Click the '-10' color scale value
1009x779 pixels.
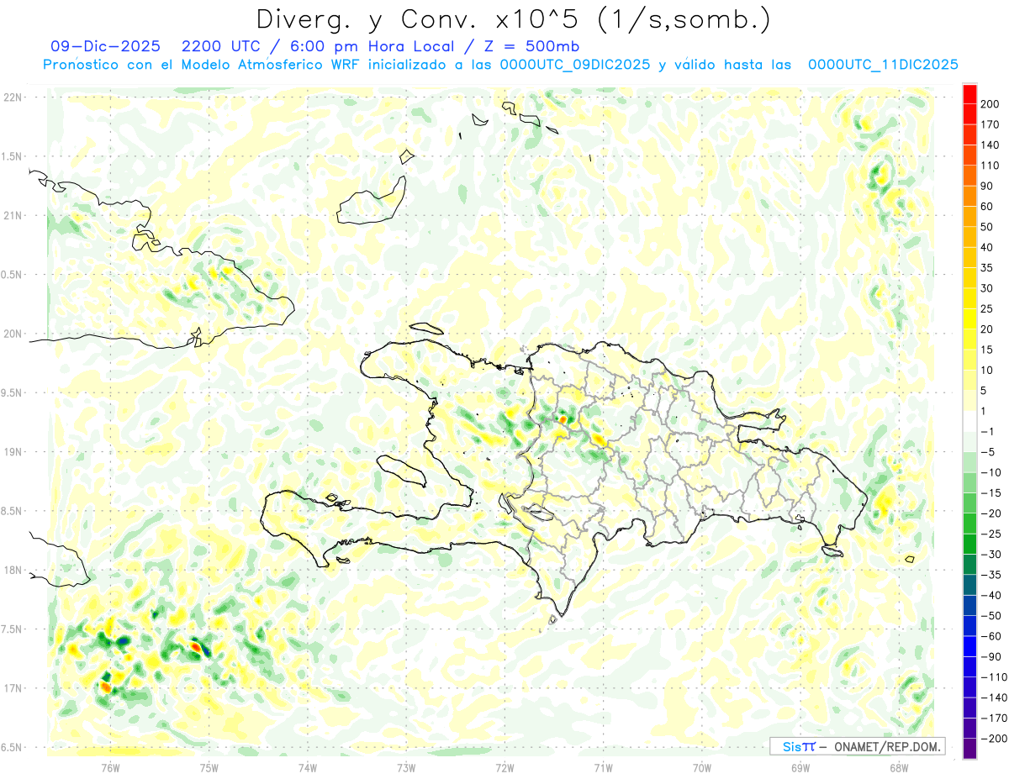pyautogui.click(x=991, y=472)
